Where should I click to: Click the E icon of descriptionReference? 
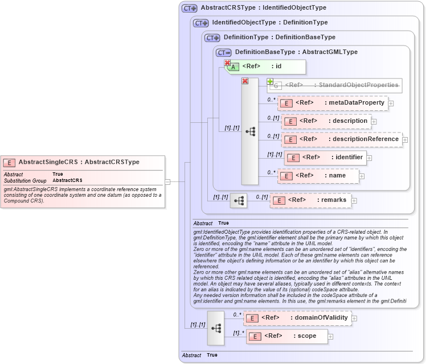[x=290, y=140]
